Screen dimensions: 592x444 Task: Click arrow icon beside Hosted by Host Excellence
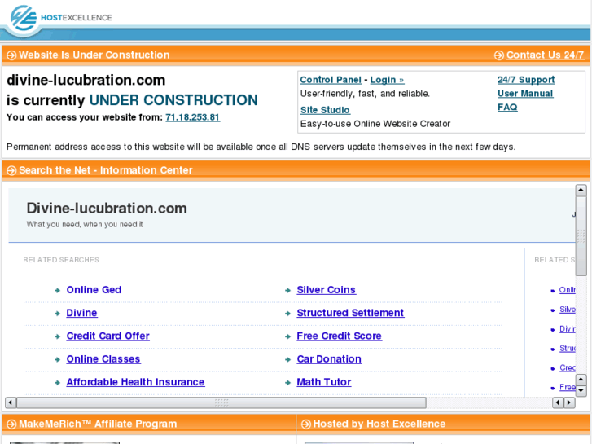306,424
